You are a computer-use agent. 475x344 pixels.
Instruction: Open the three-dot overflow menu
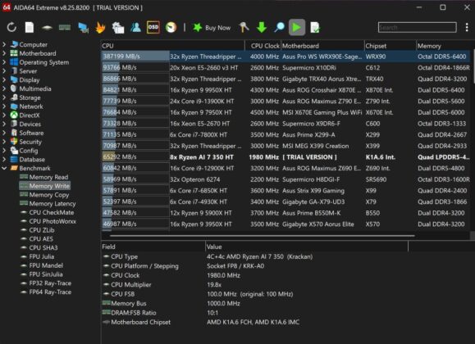(x=467, y=28)
